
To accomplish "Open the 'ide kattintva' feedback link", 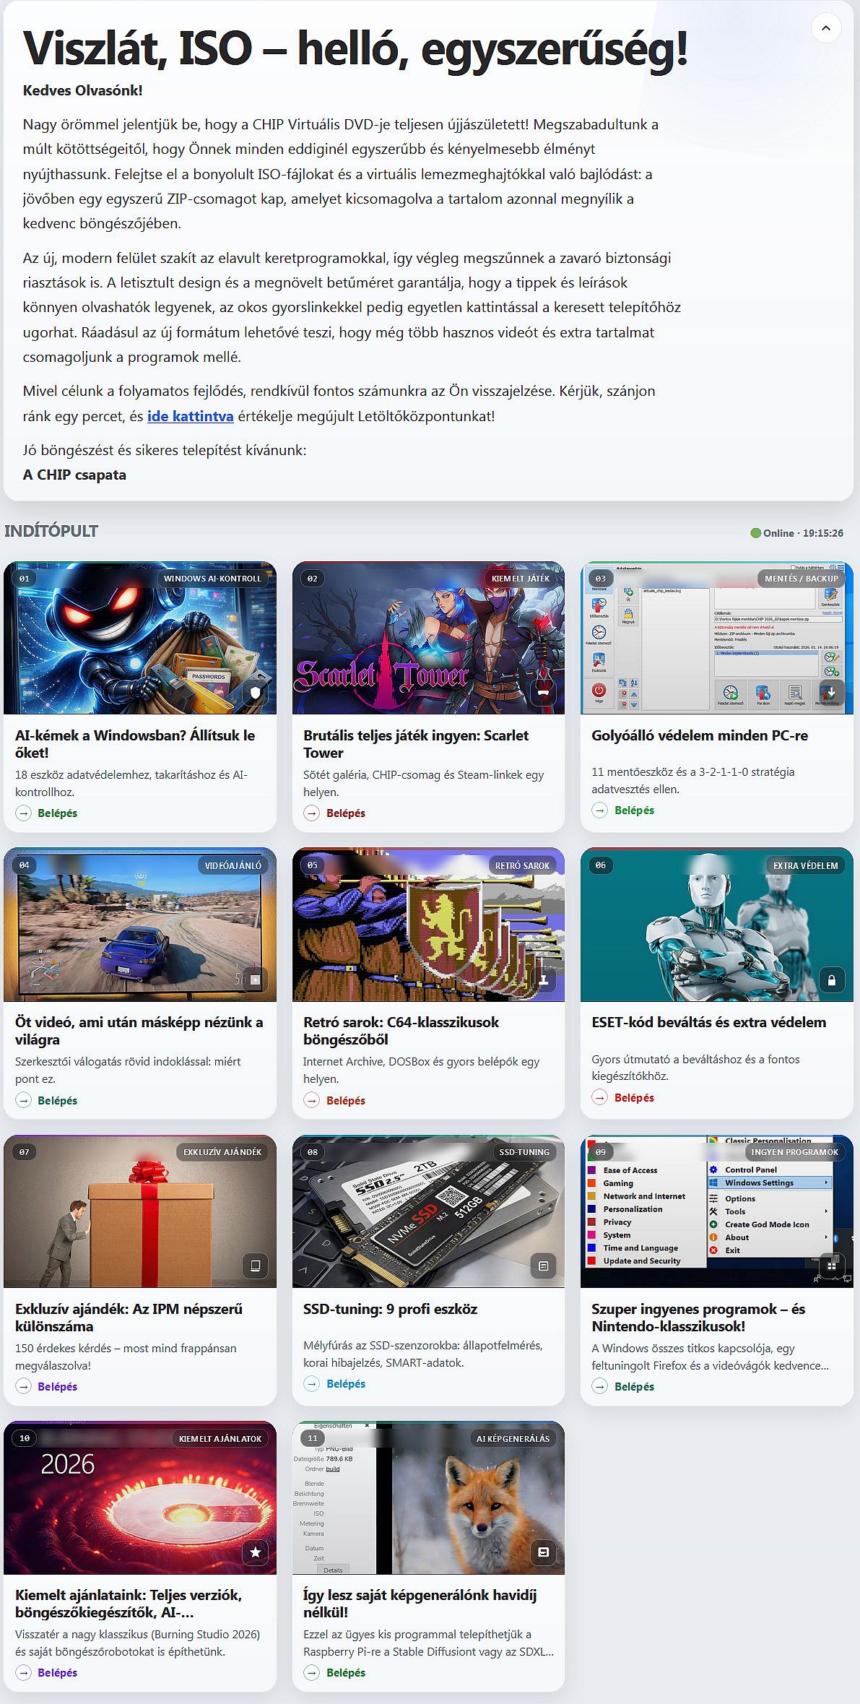I will (190, 416).
